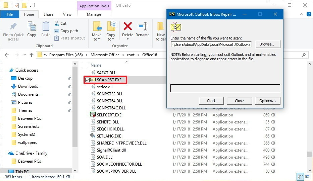Click the Help question mark icon
The width and height of the screenshot is (313, 181).
point(309,14)
